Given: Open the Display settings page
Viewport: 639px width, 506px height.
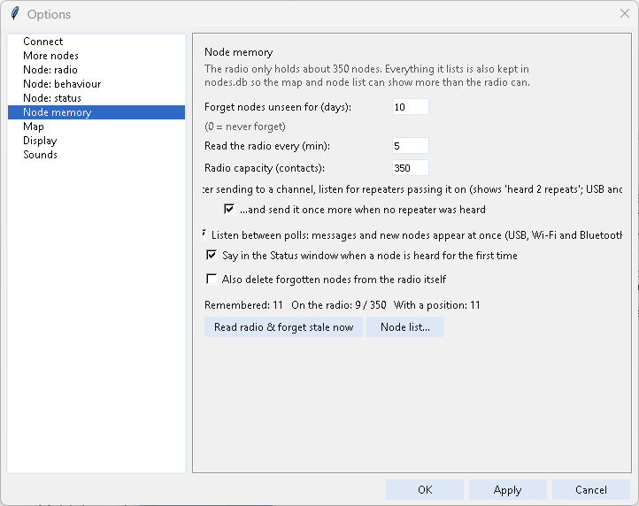Looking at the screenshot, I should pos(96,141).
